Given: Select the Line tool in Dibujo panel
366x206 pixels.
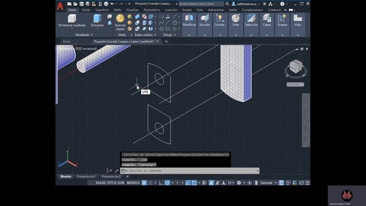Looking at the screenshot, I should (x=168, y=23).
